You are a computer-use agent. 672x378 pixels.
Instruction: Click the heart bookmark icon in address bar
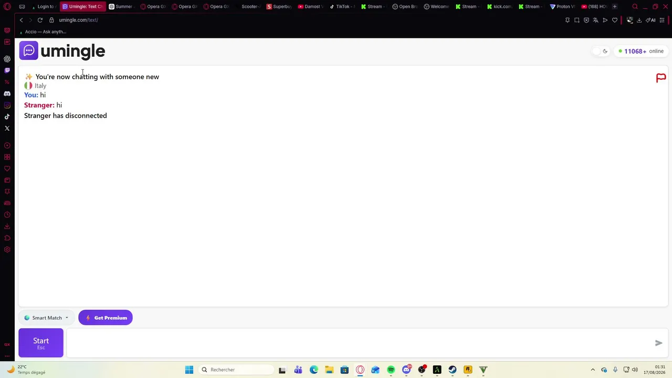[x=615, y=20]
